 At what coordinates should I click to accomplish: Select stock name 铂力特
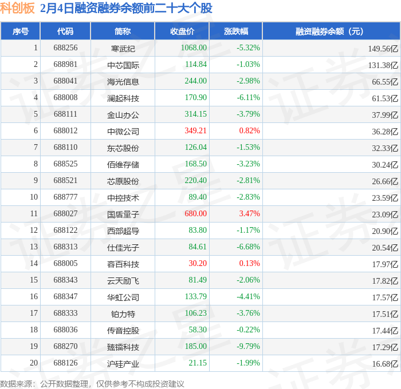[x=123, y=314]
